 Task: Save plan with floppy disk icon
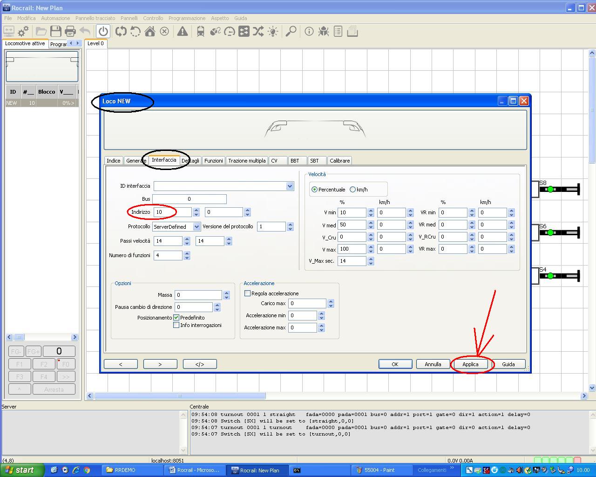[x=56, y=31]
